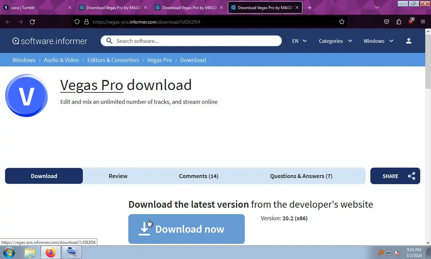Open the Audio & Video breadcrumb link
This screenshot has width=431, height=259.
pos(61,60)
